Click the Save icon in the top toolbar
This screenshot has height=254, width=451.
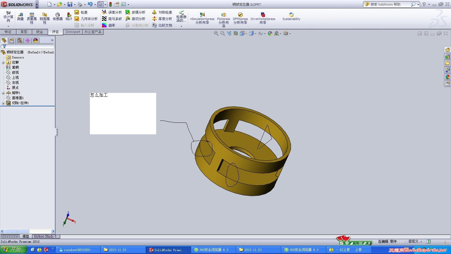tap(70, 4)
